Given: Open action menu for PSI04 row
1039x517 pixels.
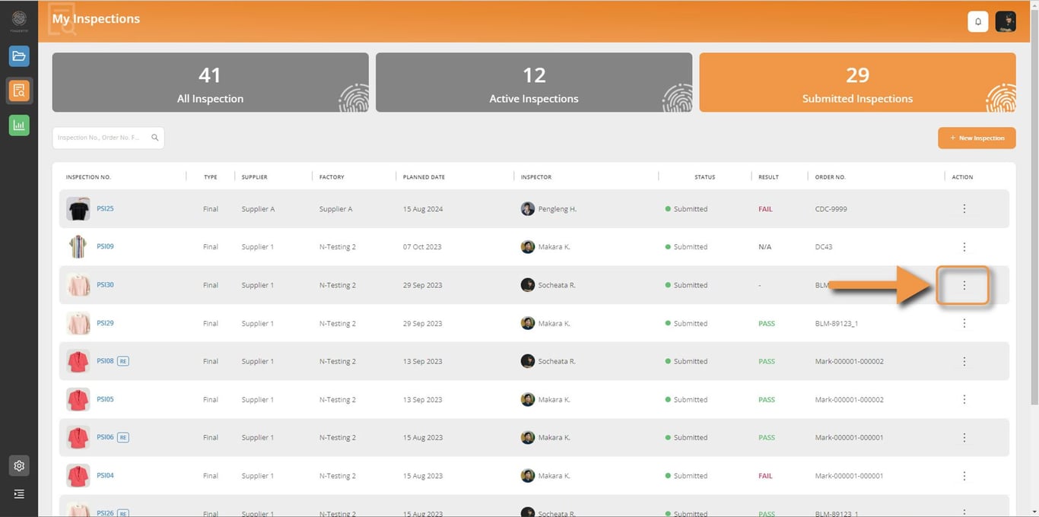Looking at the screenshot, I should [964, 476].
